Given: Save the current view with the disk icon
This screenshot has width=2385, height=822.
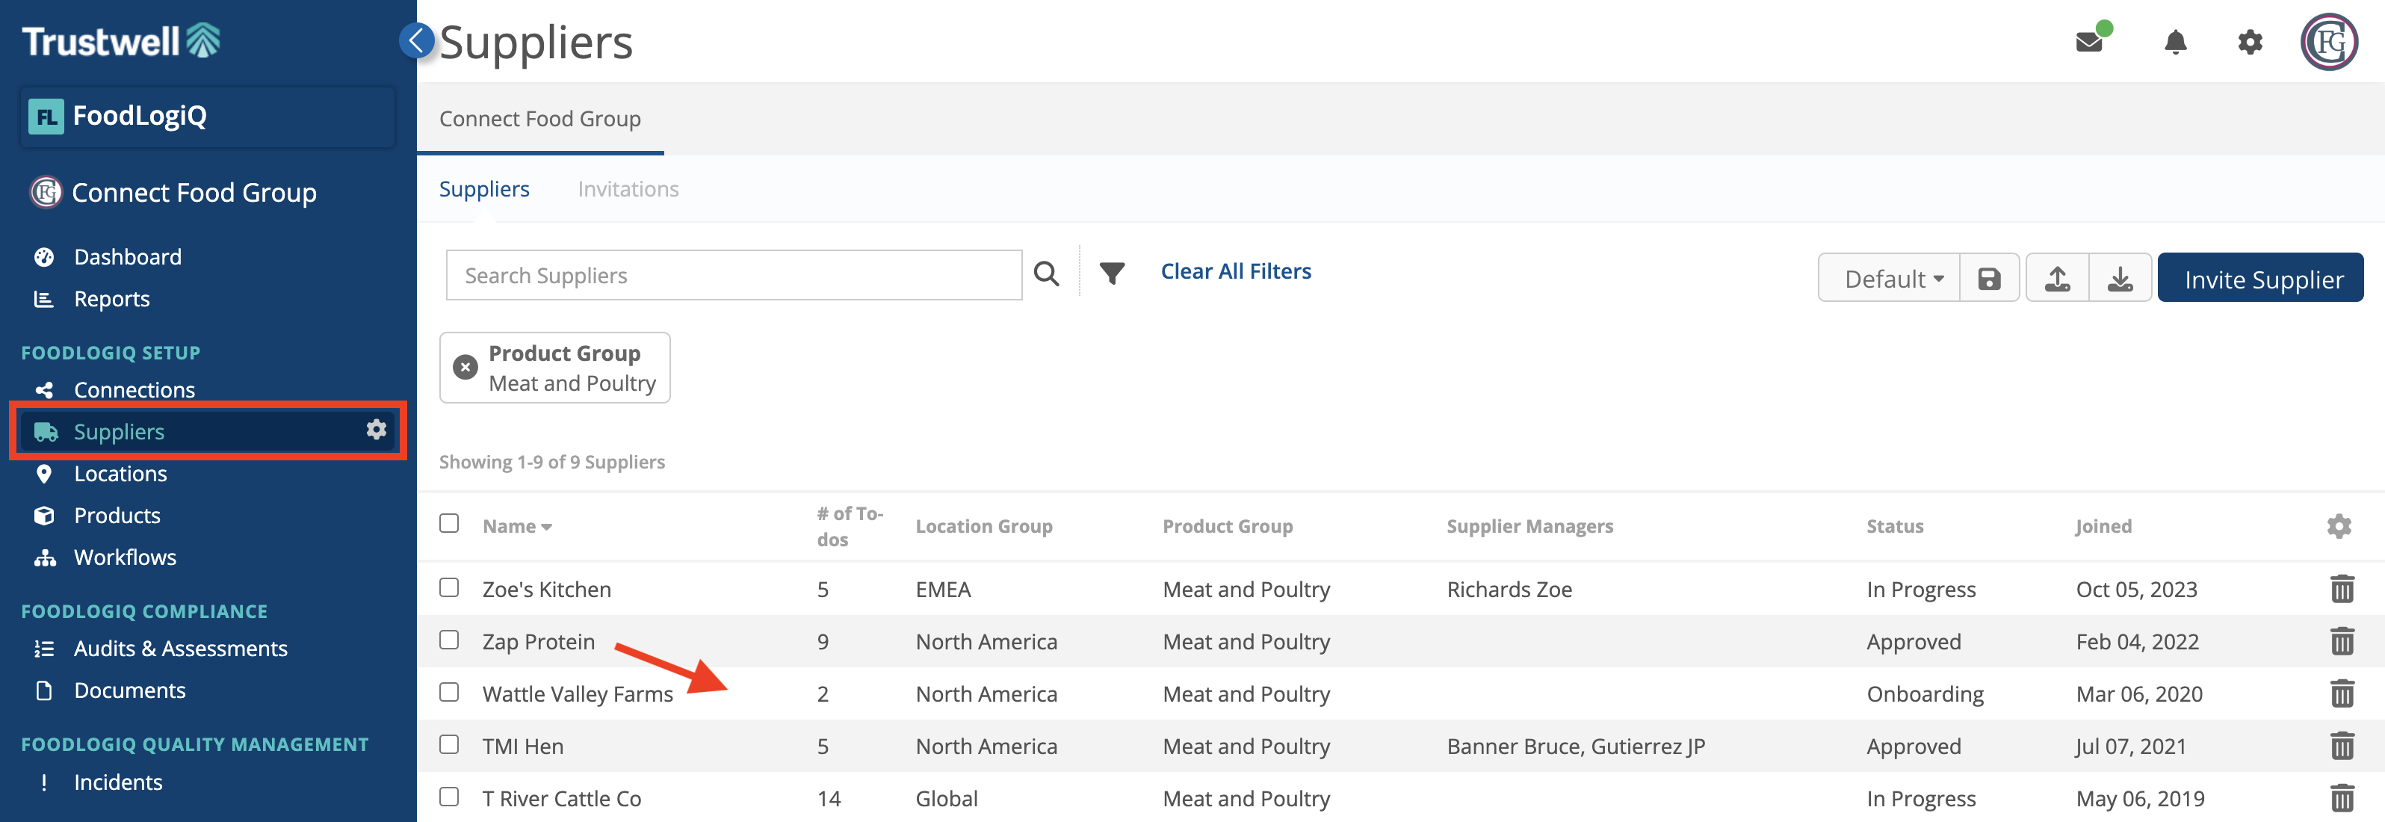Looking at the screenshot, I should point(1989,279).
